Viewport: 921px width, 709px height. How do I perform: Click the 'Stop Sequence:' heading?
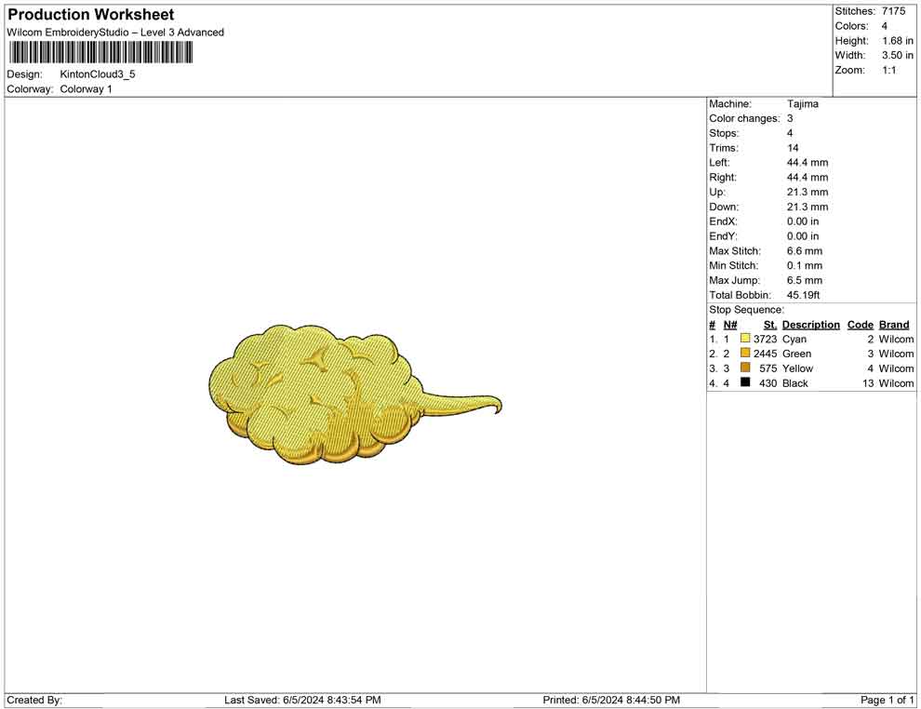point(746,310)
